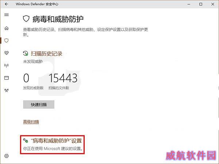Screen dimensions: 219x164
Task: Open app and browser control window icon
Action: click(x=7, y=78)
